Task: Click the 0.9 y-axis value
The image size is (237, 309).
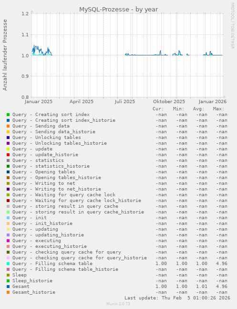Action: coord(26,76)
